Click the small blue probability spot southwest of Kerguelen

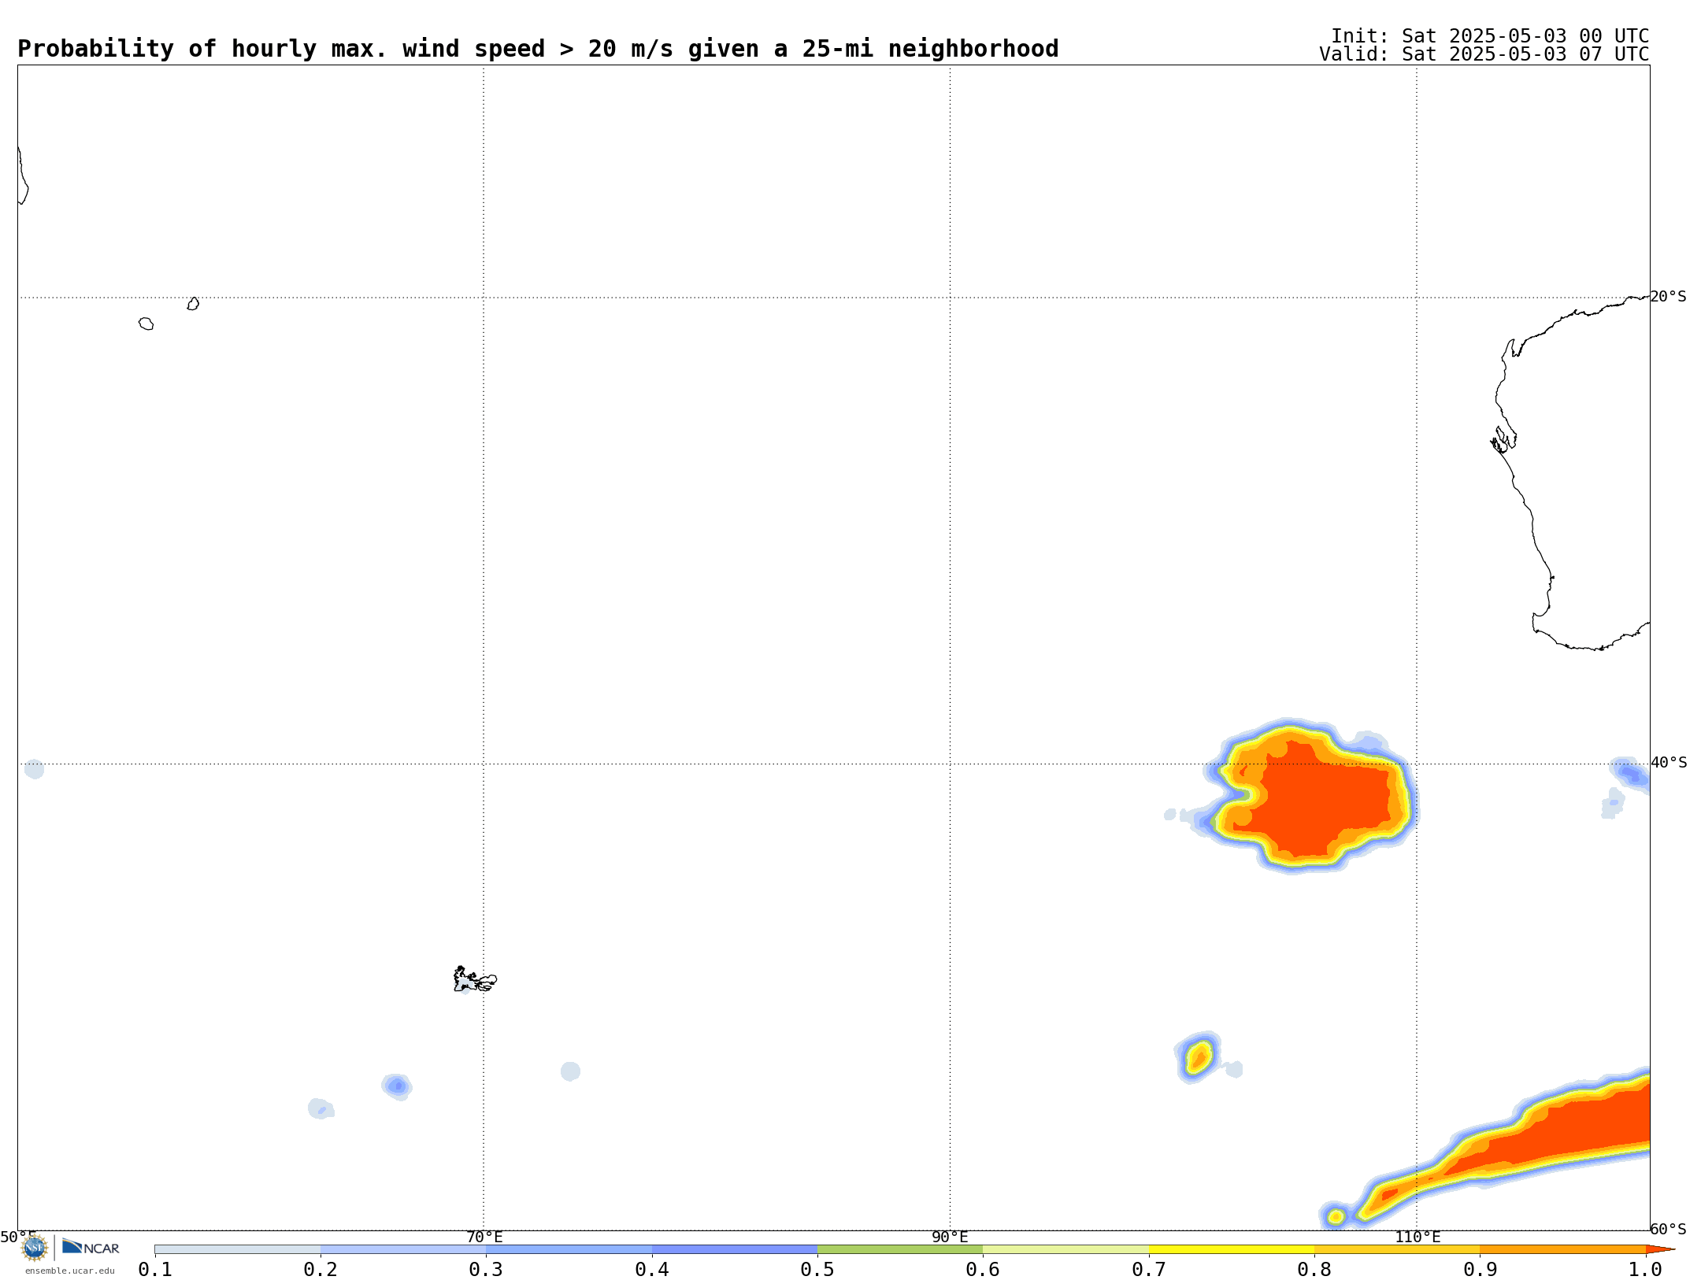point(397,1086)
